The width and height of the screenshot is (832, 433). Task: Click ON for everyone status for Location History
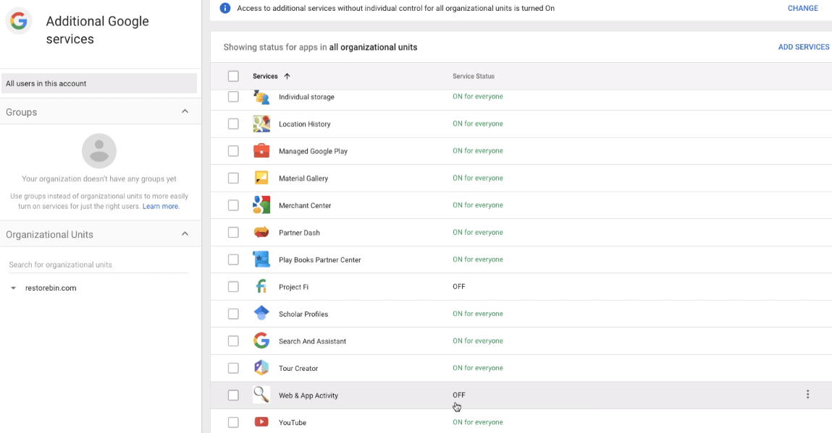tap(478, 124)
